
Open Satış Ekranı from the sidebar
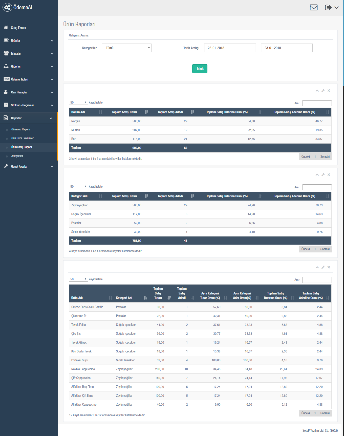tap(18, 28)
